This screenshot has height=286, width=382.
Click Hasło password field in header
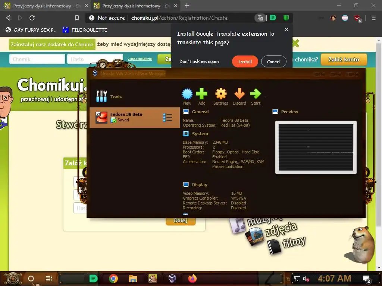click(x=95, y=59)
